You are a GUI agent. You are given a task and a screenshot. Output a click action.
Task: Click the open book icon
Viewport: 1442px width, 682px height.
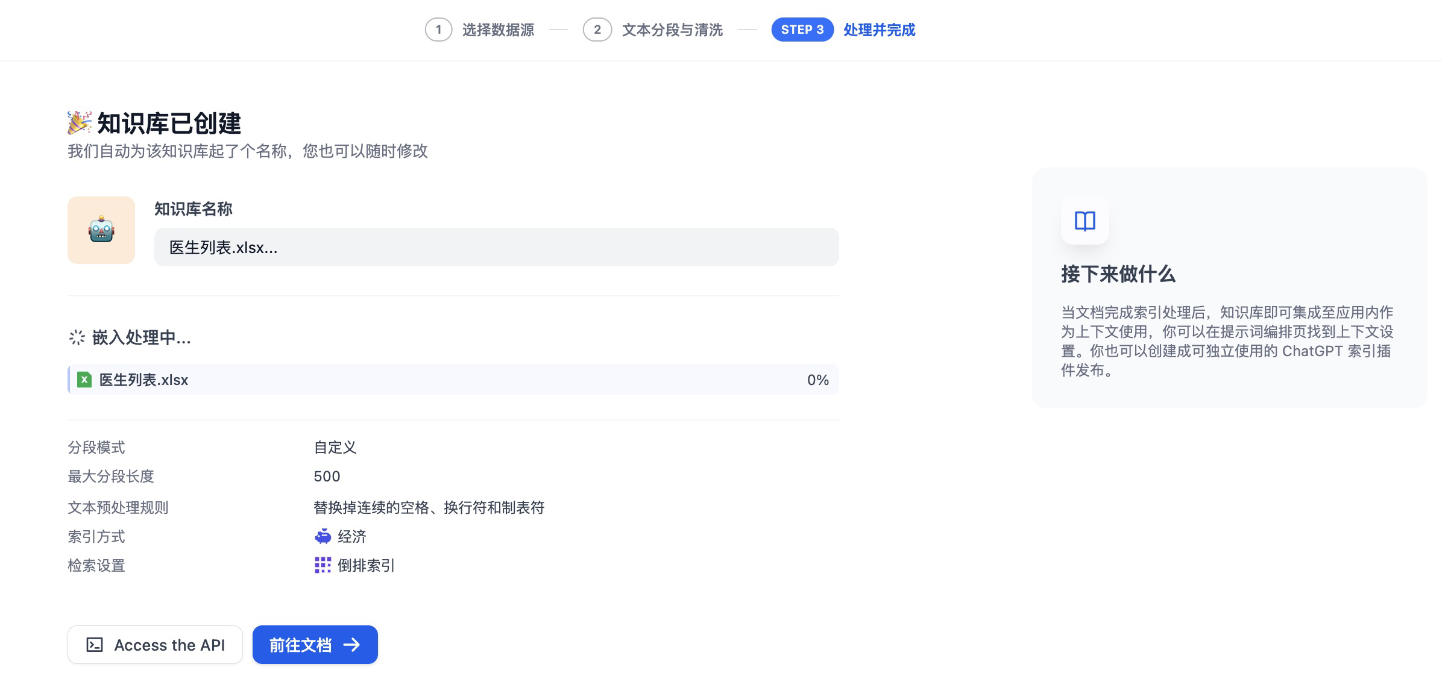click(x=1085, y=221)
